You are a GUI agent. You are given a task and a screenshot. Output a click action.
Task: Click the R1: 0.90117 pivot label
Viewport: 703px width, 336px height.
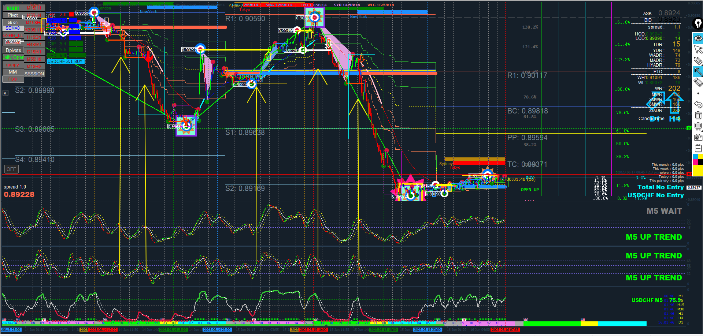point(527,75)
